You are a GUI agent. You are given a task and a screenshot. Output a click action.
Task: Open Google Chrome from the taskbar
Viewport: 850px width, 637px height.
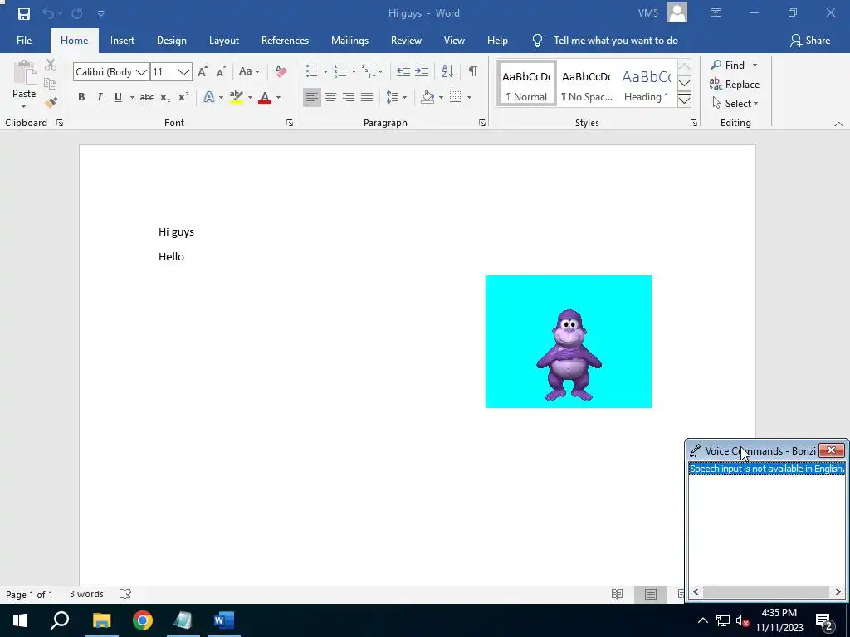[143, 620]
